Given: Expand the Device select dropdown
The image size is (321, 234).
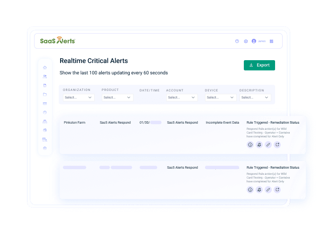Looking at the screenshot, I should pyautogui.click(x=221, y=97).
